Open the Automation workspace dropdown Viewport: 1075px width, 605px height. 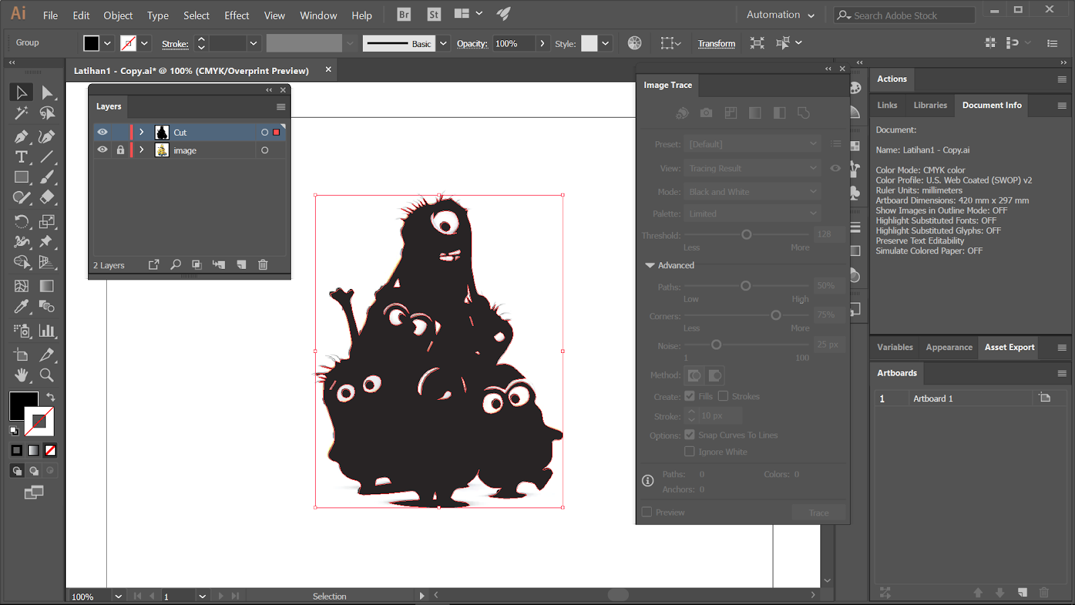[780, 15]
